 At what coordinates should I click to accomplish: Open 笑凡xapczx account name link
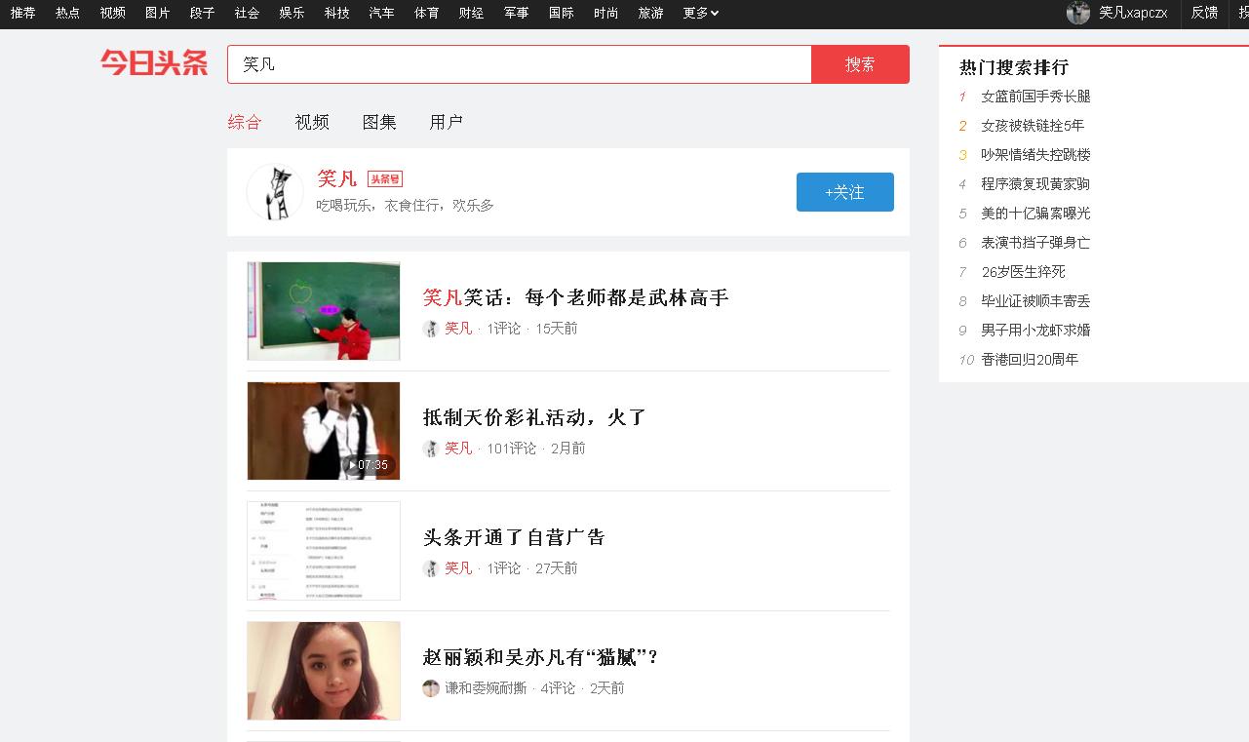point(1133,13)
